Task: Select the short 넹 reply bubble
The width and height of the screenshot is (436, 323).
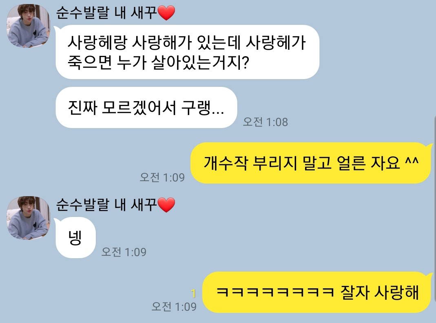Action: pos(75,237)
